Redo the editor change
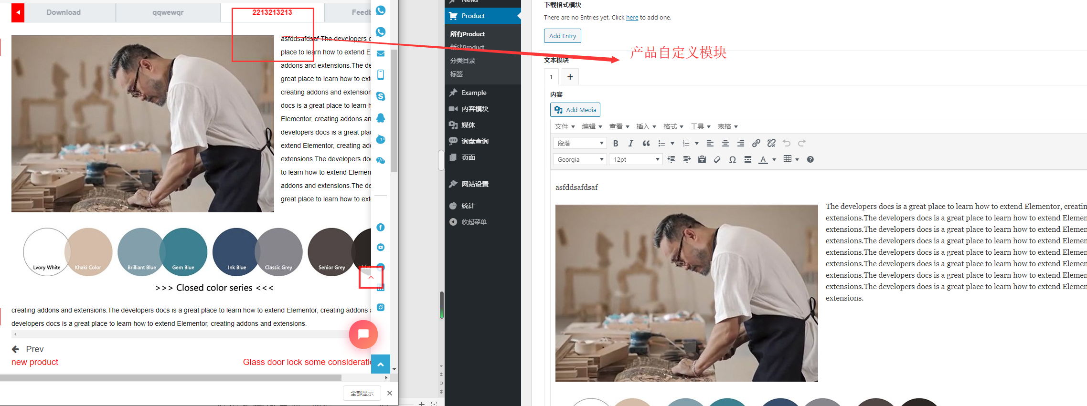 pyautogui.click(x=802, y=143)
